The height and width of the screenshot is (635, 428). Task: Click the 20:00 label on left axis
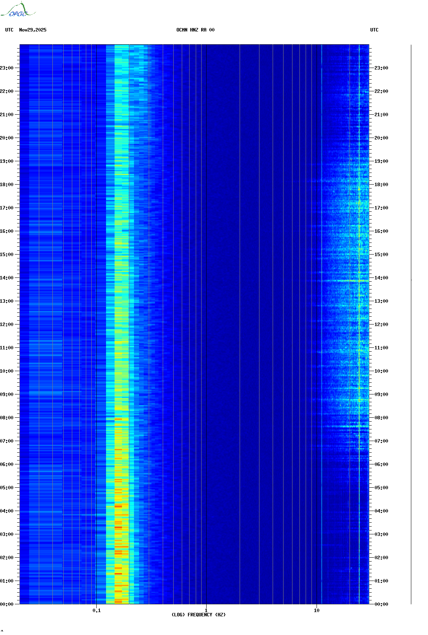point(7,138)
